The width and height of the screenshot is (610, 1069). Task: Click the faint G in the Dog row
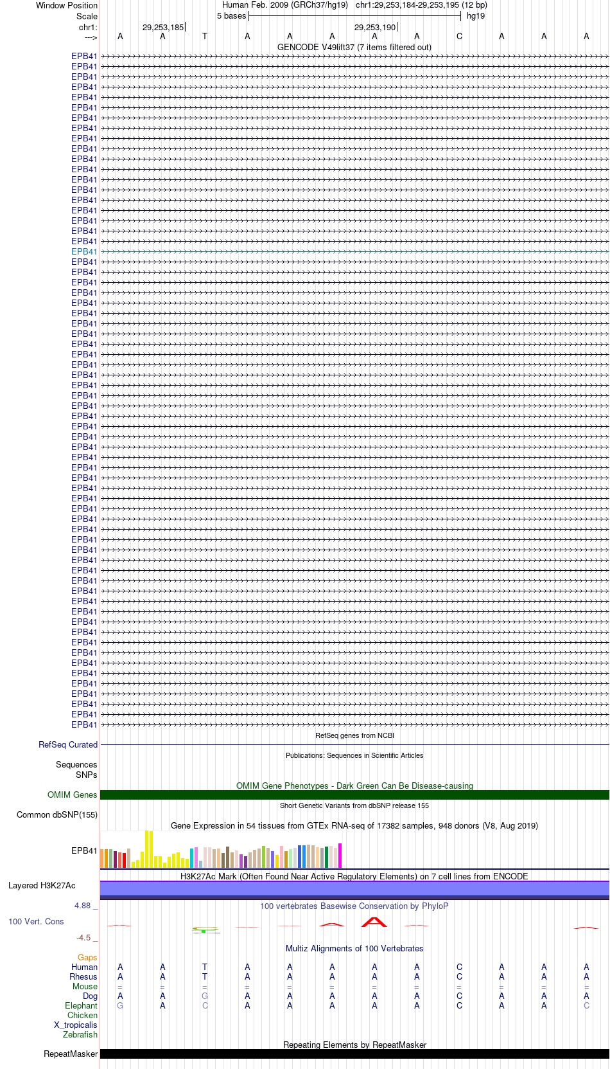click(x=205, y=996)
